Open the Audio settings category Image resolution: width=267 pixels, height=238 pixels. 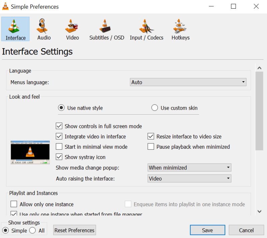pyautogui.click(x=43, y=28)
